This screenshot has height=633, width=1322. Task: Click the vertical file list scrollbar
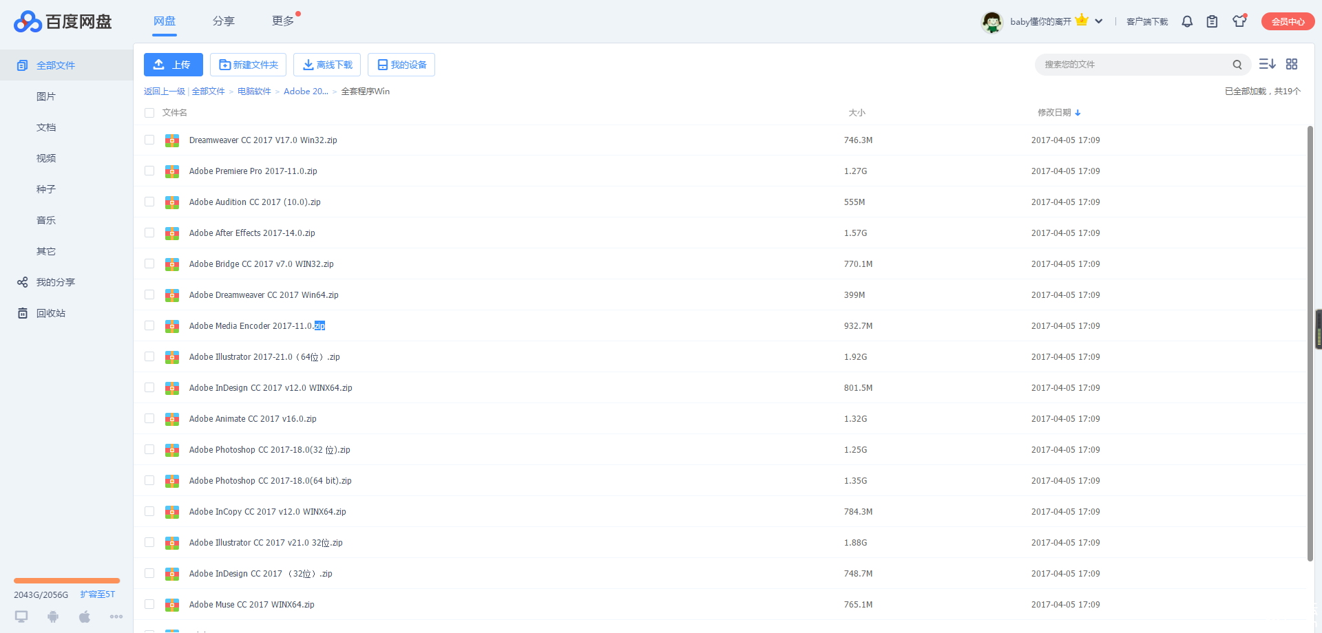pyautogui.click(x=1310, y=343)
